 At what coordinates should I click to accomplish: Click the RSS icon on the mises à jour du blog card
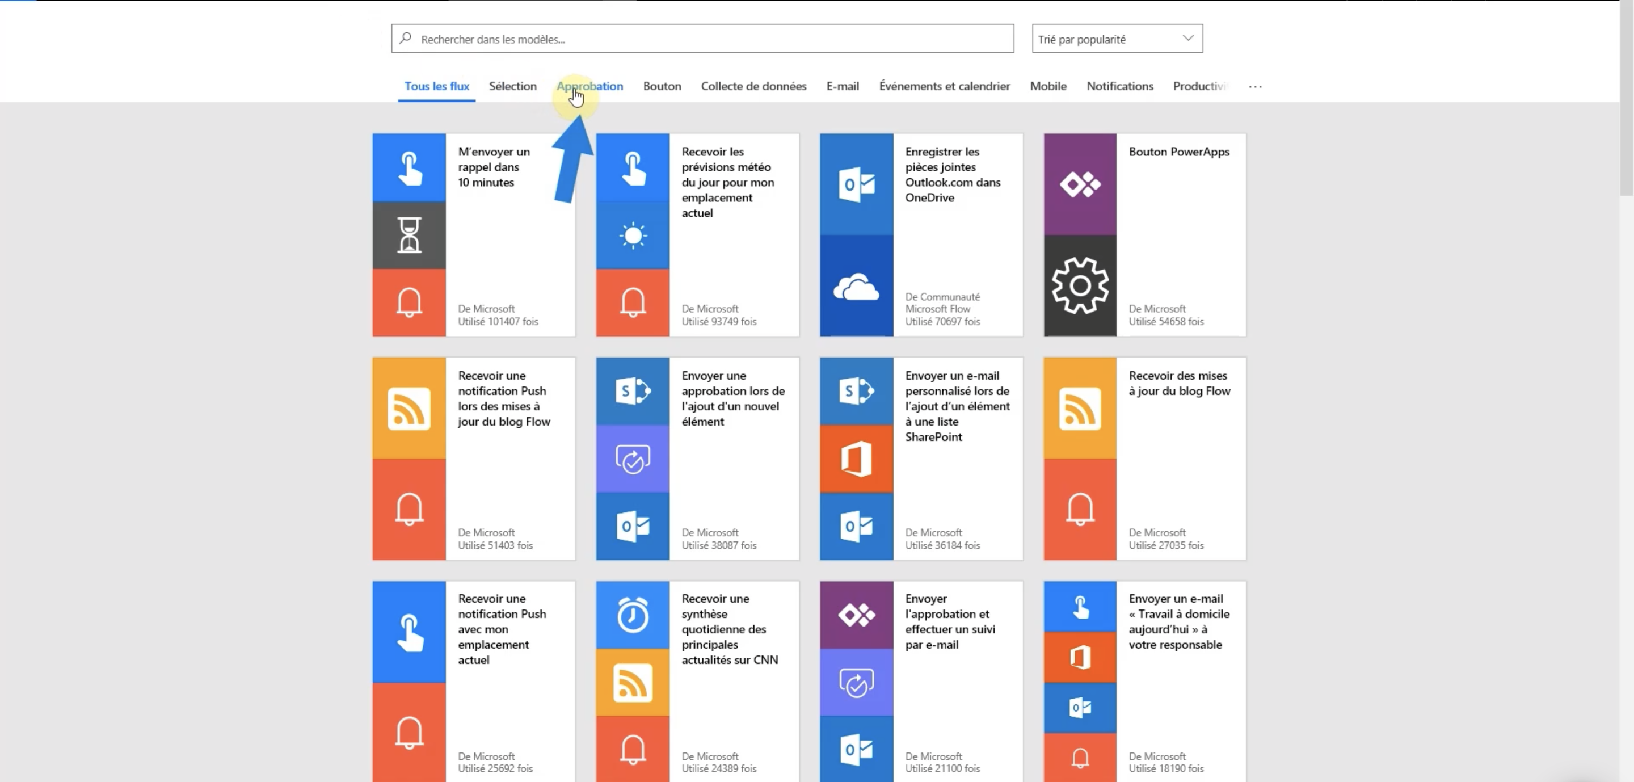click(1080, 409)
